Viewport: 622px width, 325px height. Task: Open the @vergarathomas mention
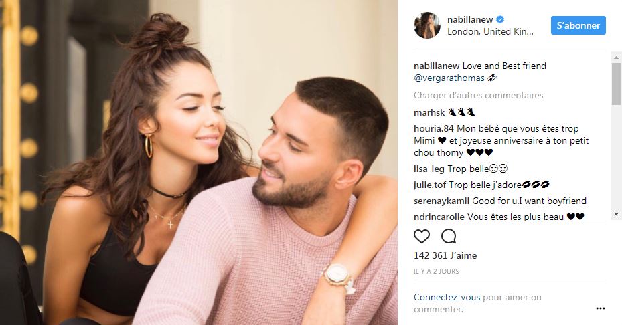[x=449, y=78]
